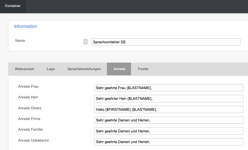Click the Information section heading
The width and height of the screenshot is (248, 150).
[26, 27]
